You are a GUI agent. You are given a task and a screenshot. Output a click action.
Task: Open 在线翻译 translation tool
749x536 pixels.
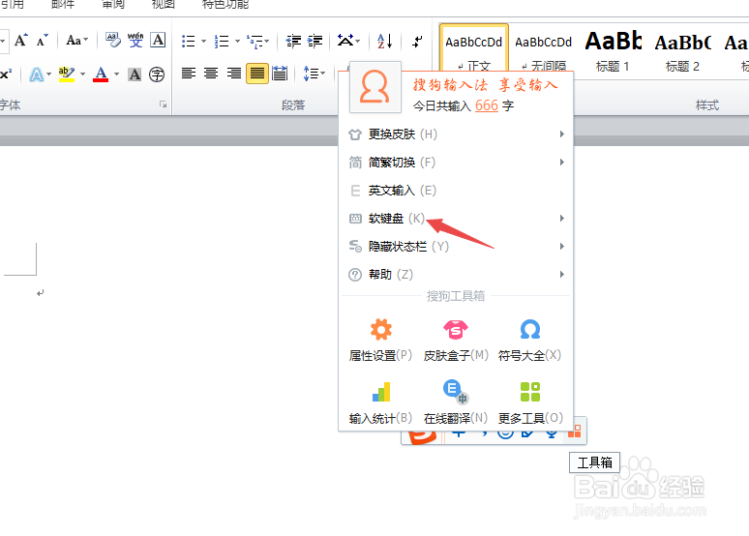coord(456,402)
